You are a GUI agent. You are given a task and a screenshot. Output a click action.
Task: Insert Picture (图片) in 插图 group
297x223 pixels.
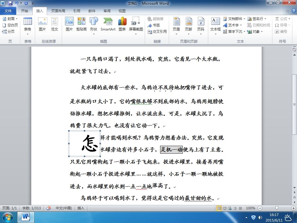click(x=69, y=24)
